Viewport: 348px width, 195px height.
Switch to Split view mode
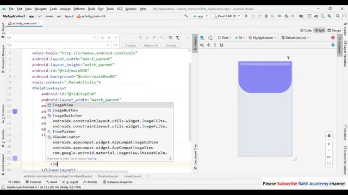point(320,30)
